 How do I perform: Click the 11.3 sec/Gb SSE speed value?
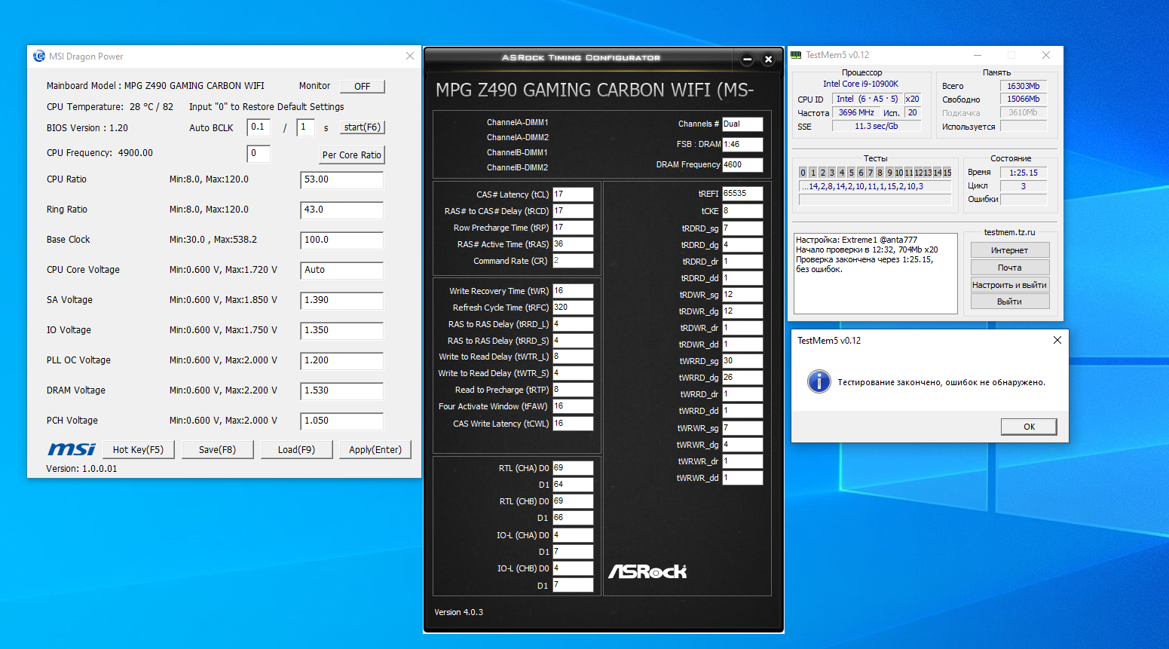pos(877,126)
